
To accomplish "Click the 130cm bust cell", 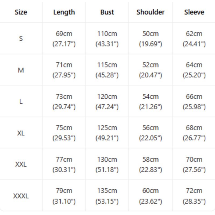I will click(107, 164).
